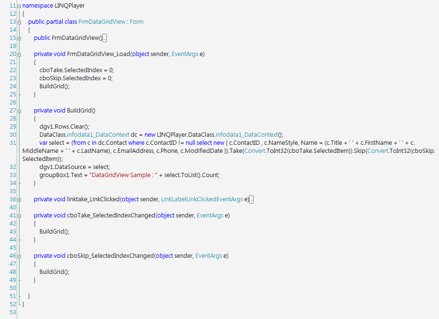Click line number 53 in the margin
This screenshot has height=319, width=439.
(13, 312)
